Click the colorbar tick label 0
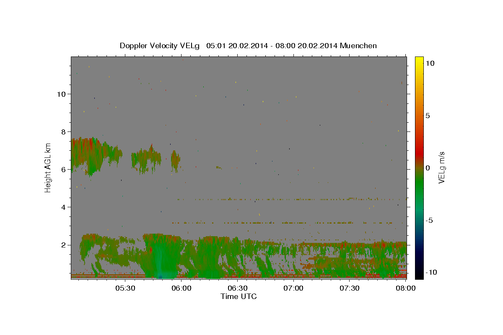Image resolution: width=503 pixels, height=335 pixels. (x=428, y=168)
